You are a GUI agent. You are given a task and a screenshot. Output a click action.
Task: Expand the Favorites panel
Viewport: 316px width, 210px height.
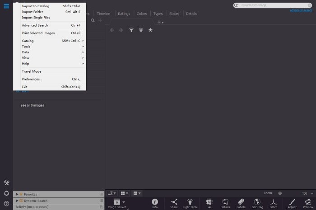pos(17,194)
